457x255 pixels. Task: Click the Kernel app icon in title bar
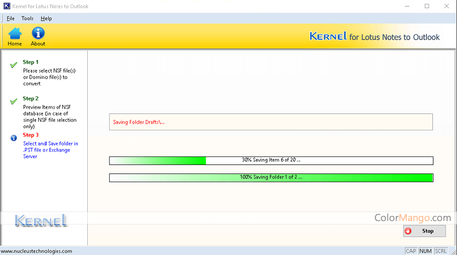[7, 6]
